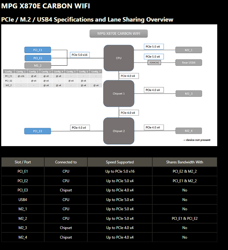Click the "PCI_E1 & PCI_E2" bandwidth sharing cell
This screenshot has height=250, width=228.
(x=185, y=219)
